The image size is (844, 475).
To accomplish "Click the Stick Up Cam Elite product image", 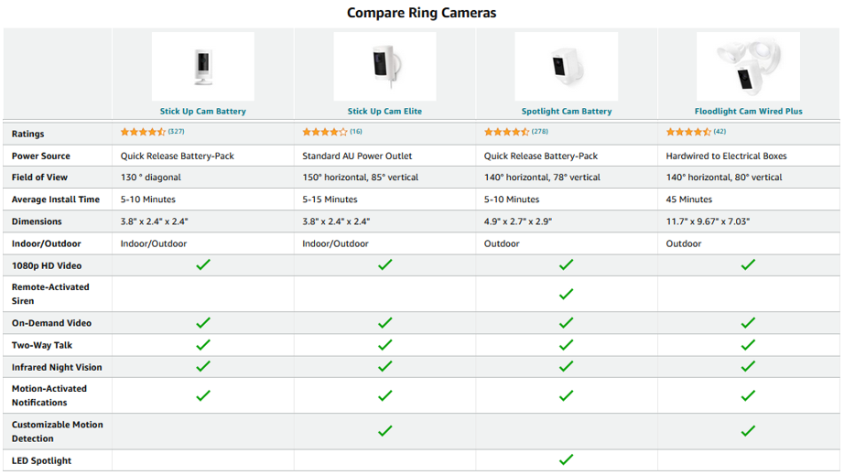I will pyautogui.click(x=384, y=66).
